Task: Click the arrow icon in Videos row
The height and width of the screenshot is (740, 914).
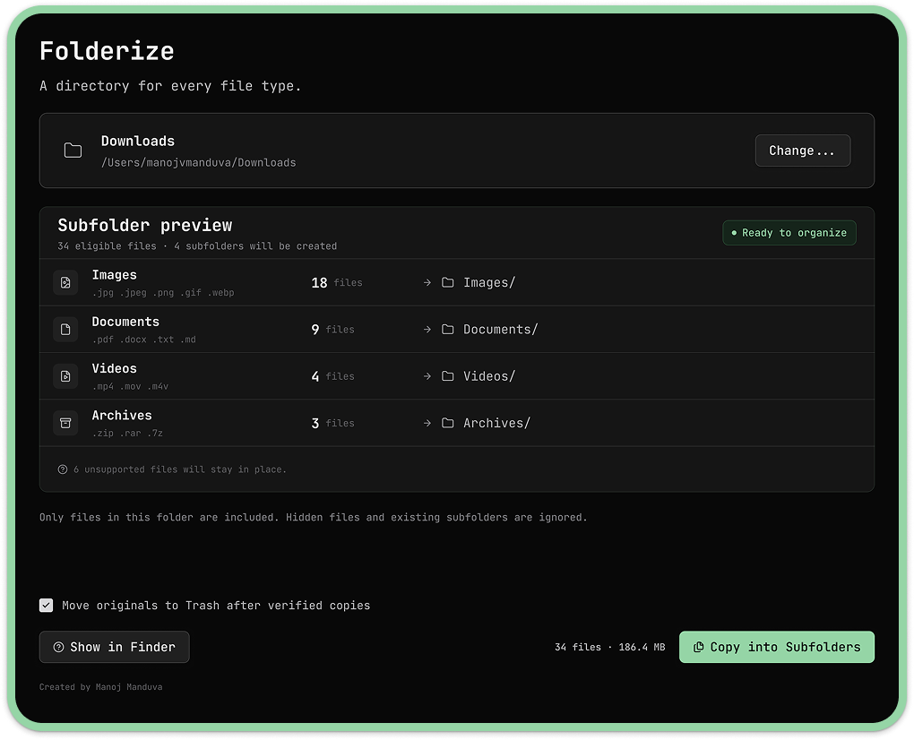Action: [427, 376]
